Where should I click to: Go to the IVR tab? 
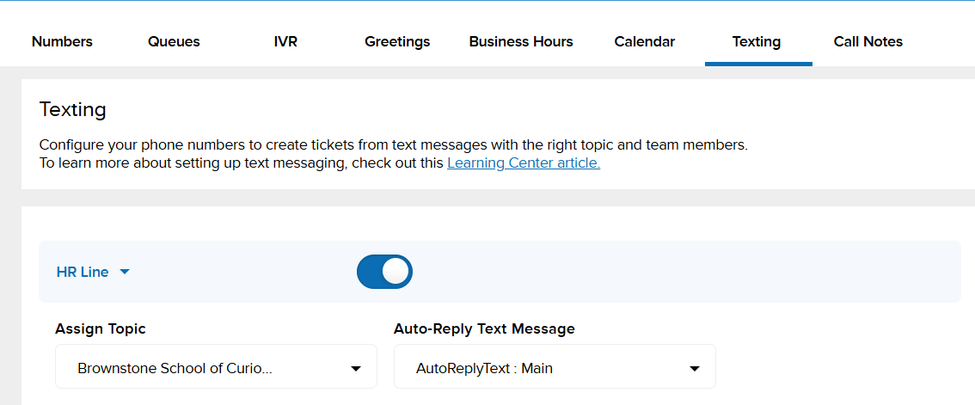click(285, 41)
